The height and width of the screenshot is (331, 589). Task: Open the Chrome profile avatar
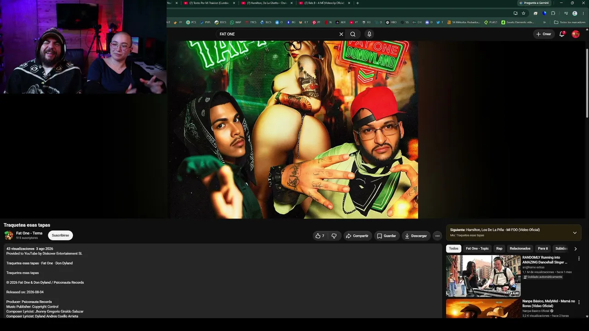[x=575, y=13]
